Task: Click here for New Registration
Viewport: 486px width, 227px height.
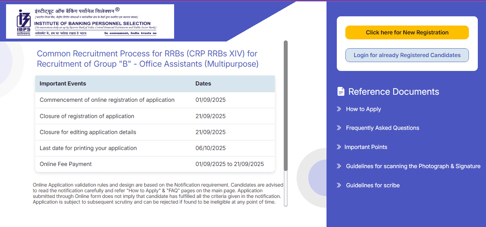Action: (407, 32)
